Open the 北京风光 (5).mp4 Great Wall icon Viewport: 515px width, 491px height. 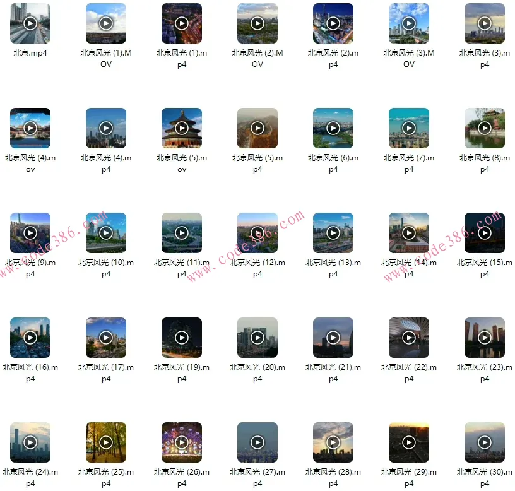(257, 128)
